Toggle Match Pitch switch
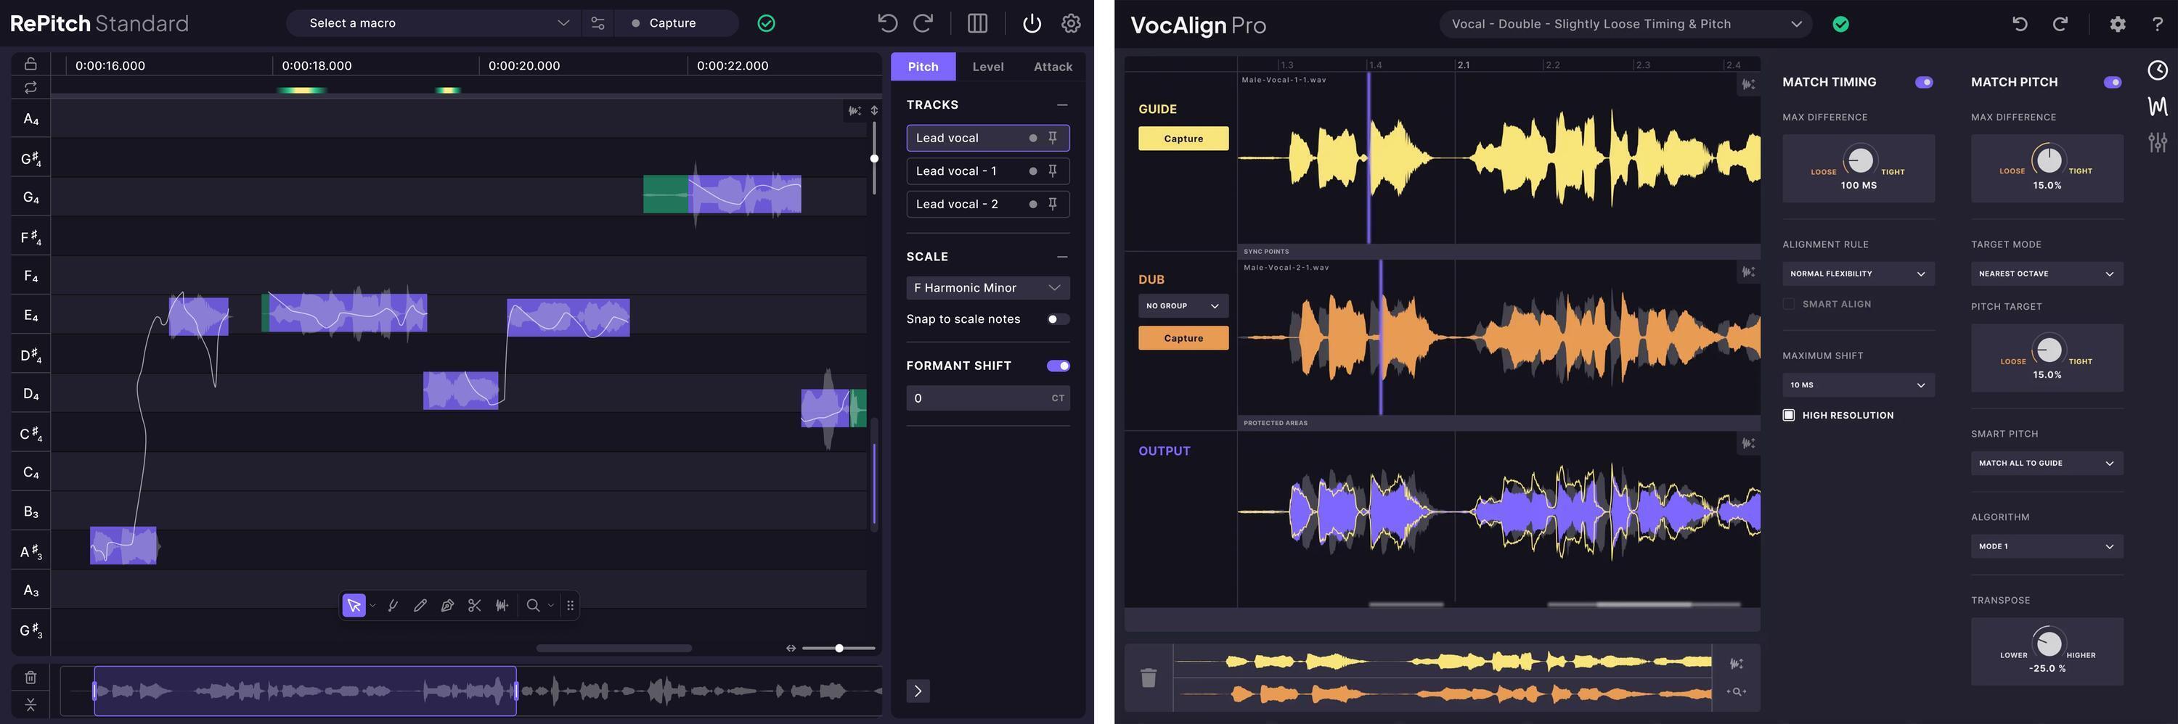 [x=2112, y=82]
